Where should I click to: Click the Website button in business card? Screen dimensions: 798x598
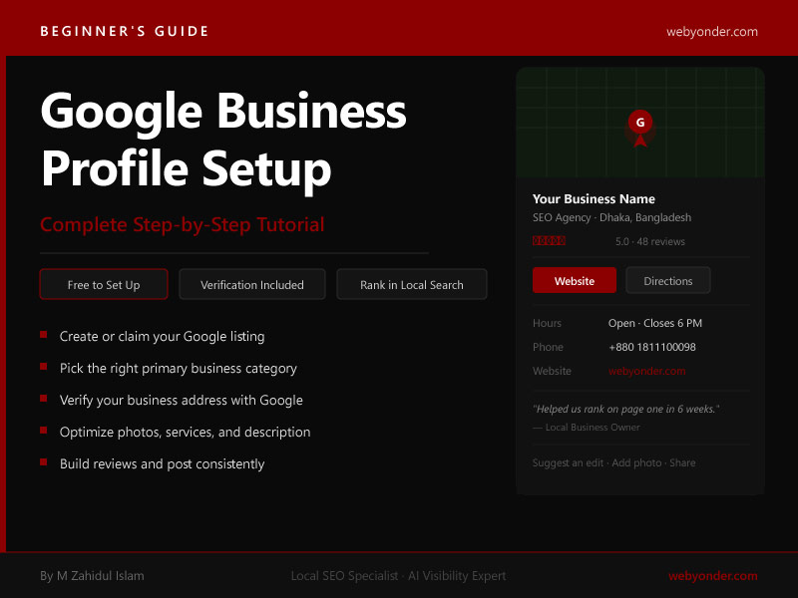tap(575, 280)
